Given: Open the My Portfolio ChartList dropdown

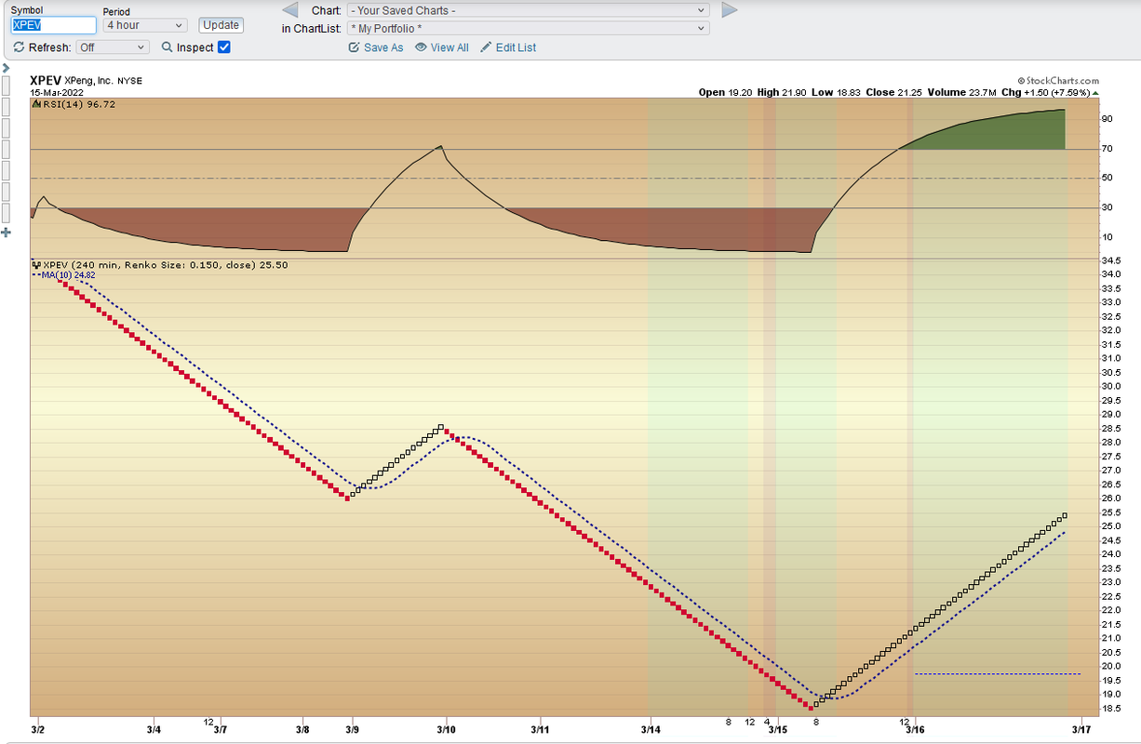Looking at the screenshot, I should [528, 29].
